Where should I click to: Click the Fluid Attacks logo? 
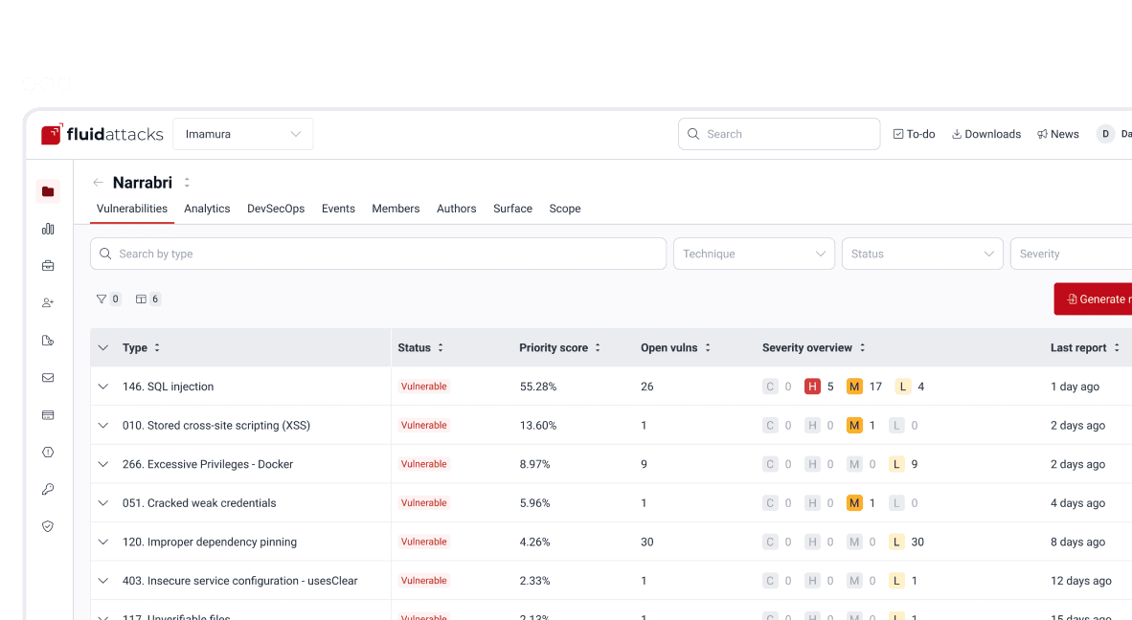[102, 134]
